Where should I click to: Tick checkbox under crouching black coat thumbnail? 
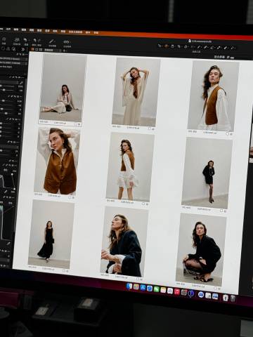(x=215, y=288)
